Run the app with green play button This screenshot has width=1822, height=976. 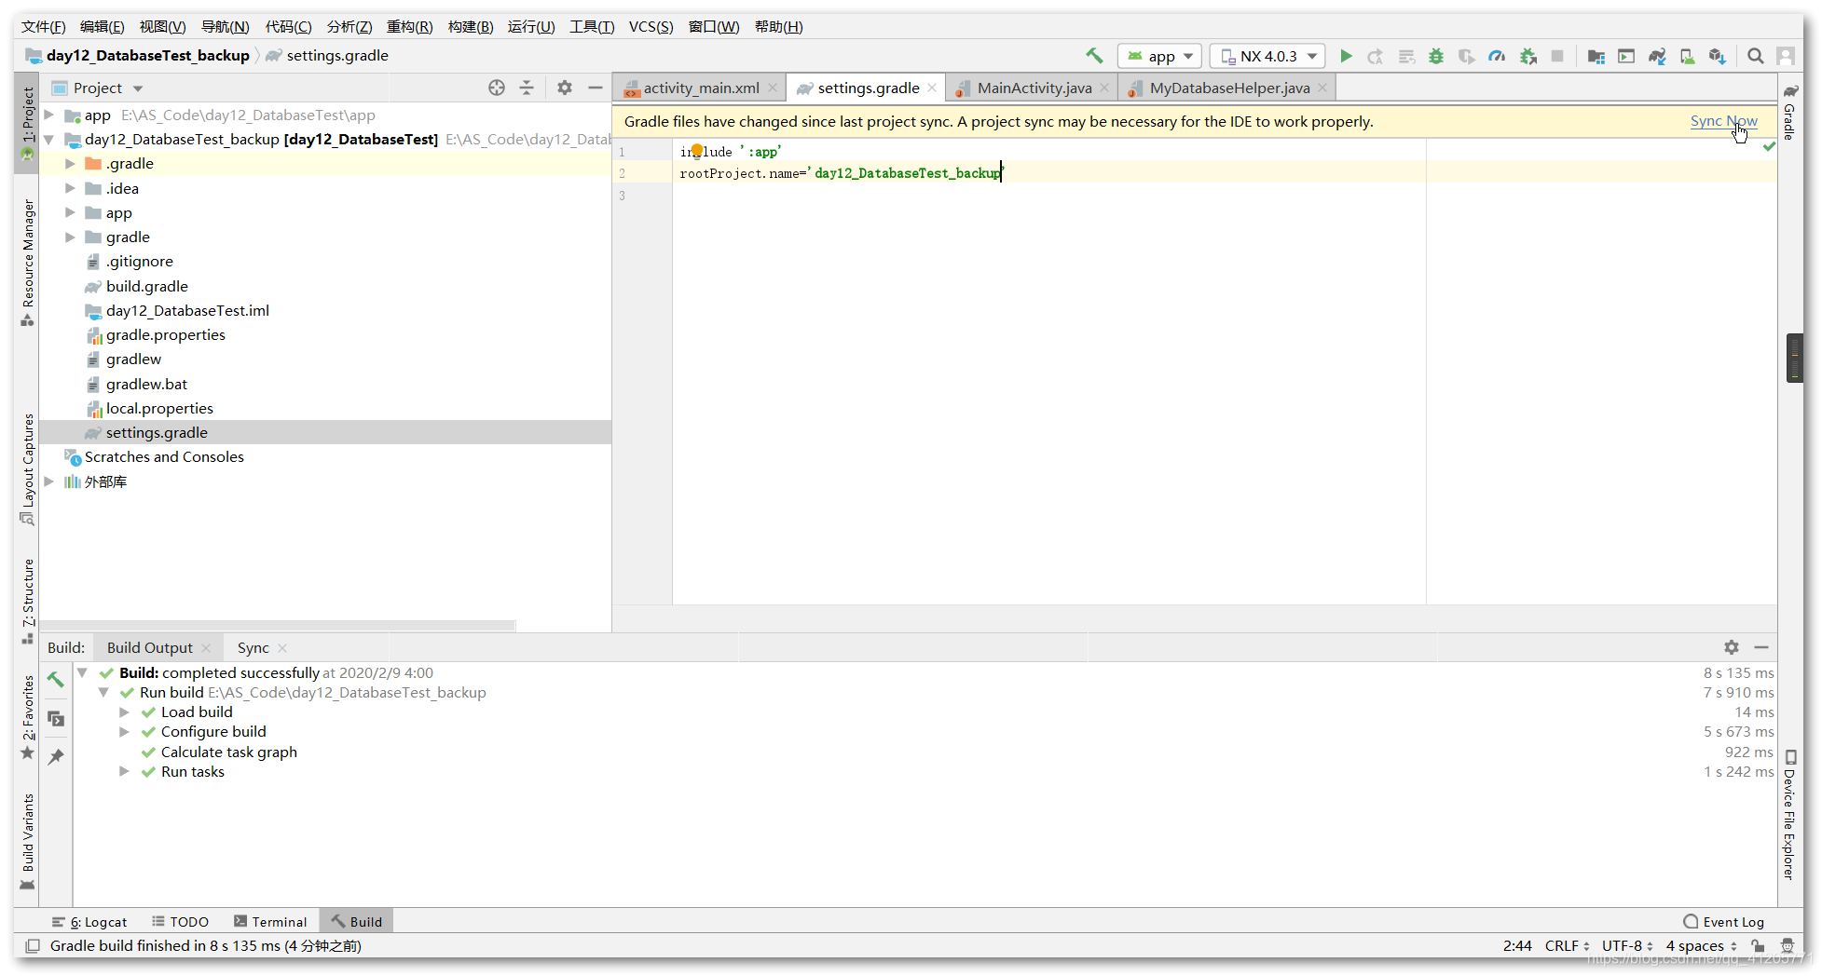1346,56
